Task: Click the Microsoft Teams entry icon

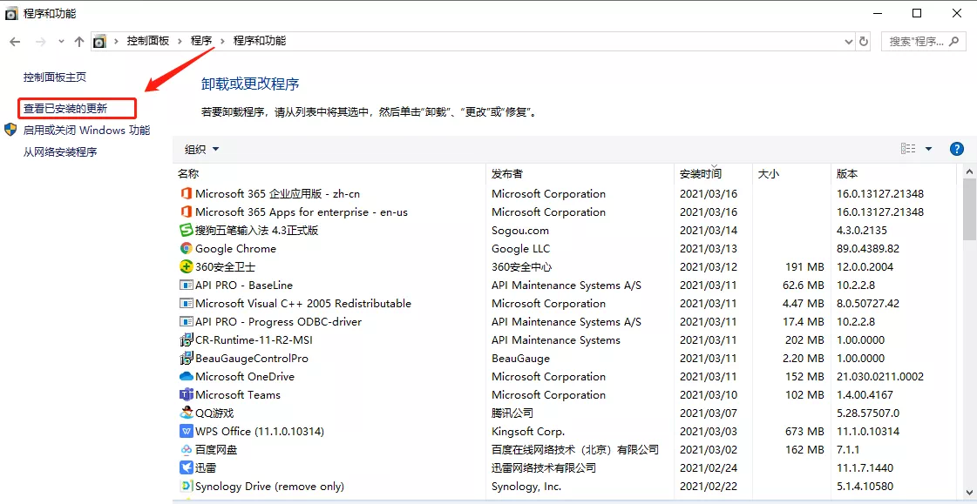Action: coord(185,394)
